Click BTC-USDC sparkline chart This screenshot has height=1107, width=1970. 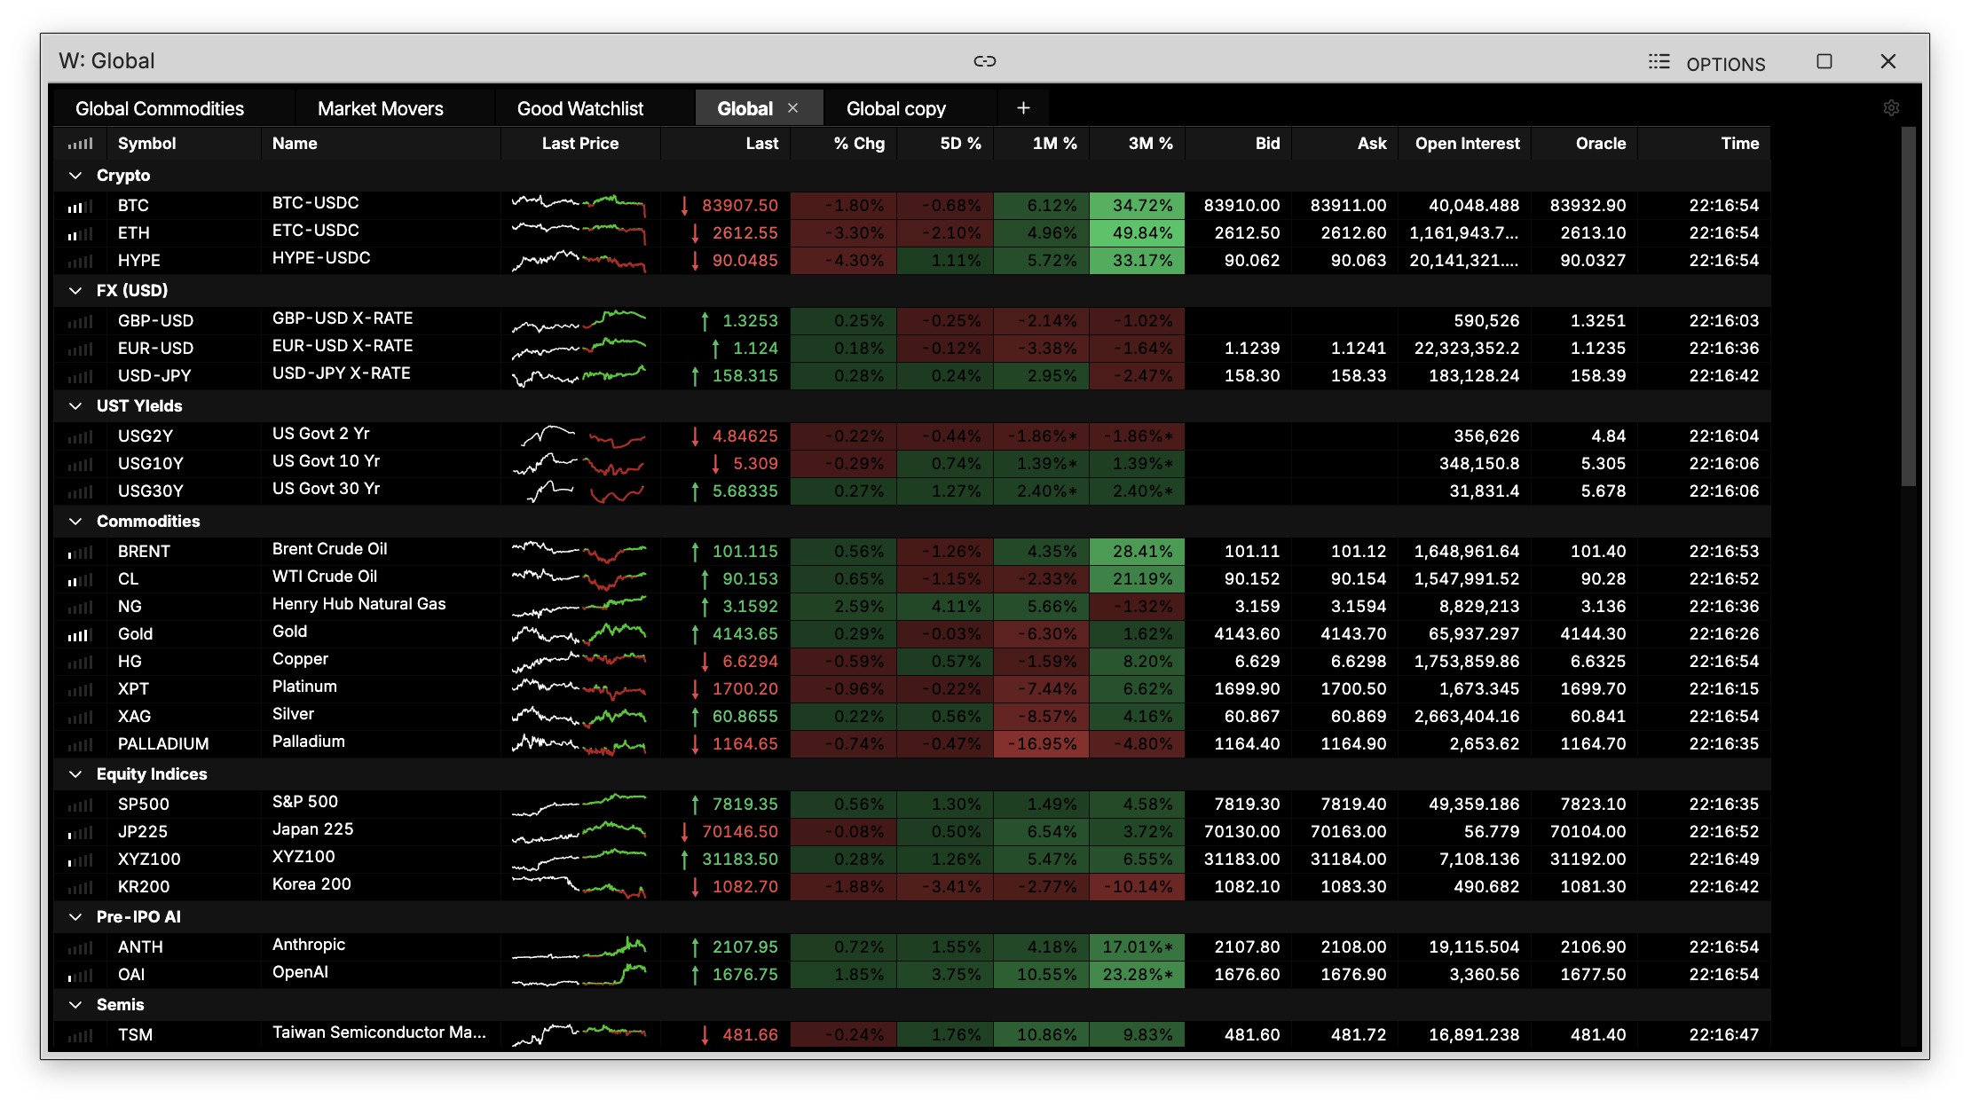click(579, 205)
